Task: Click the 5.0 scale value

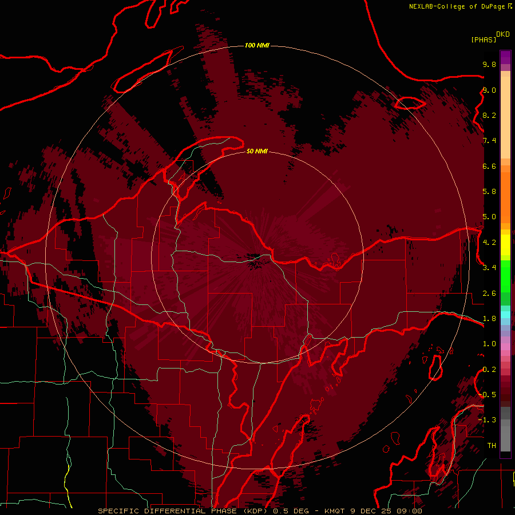Action: click(489, 217)
